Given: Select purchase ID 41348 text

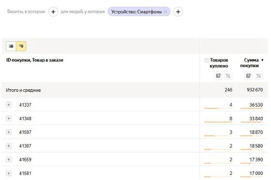Looking at the screenshot, I should [25, 119].
